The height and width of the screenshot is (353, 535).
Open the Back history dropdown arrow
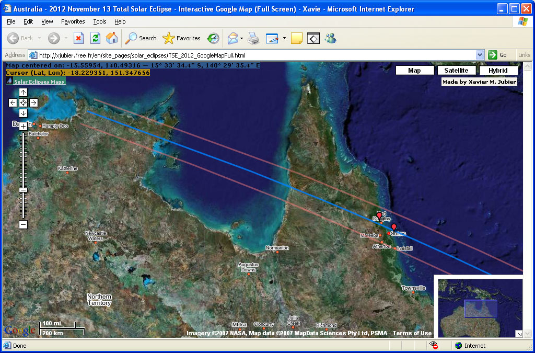pyautogui.click(x=39, y=38)
